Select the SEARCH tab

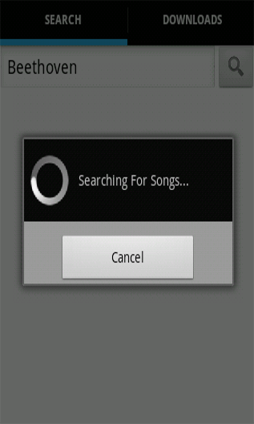pyautogui.click(x=63, y=20)
